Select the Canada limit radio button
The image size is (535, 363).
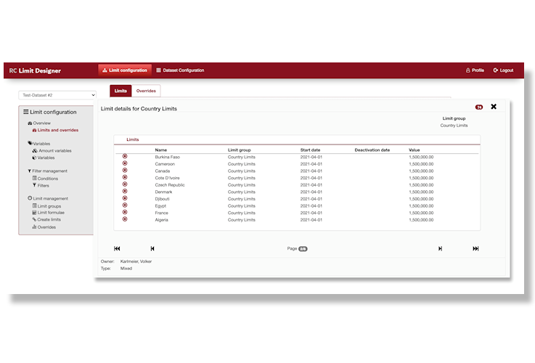[x=125, y=171]
